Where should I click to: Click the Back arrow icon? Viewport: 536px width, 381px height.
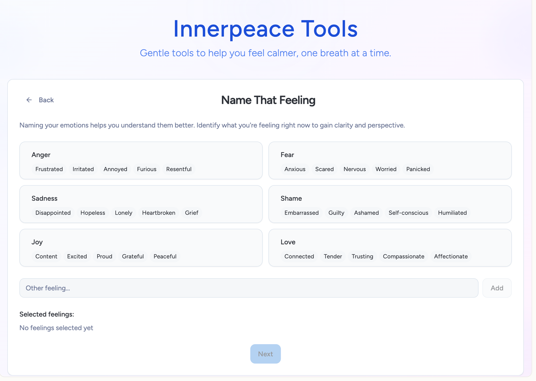pos(29,100)
